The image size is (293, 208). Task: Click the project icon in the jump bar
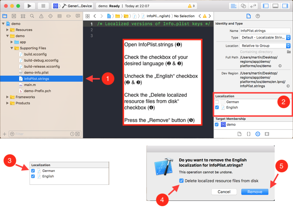[x=109, y=16]
